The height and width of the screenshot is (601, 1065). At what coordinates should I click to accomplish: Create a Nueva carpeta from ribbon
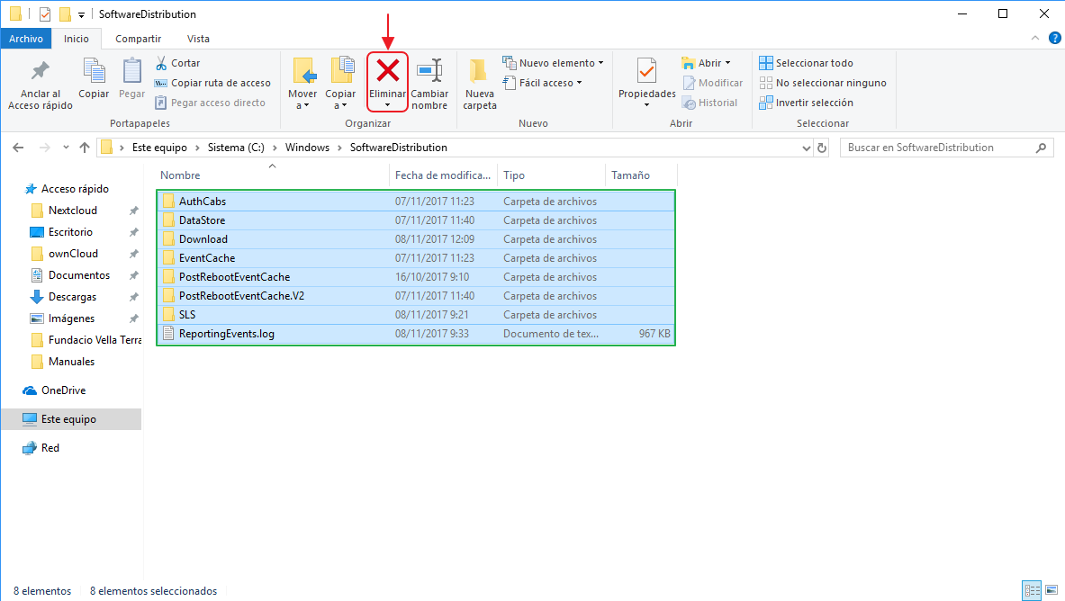[x=479, y=72]
